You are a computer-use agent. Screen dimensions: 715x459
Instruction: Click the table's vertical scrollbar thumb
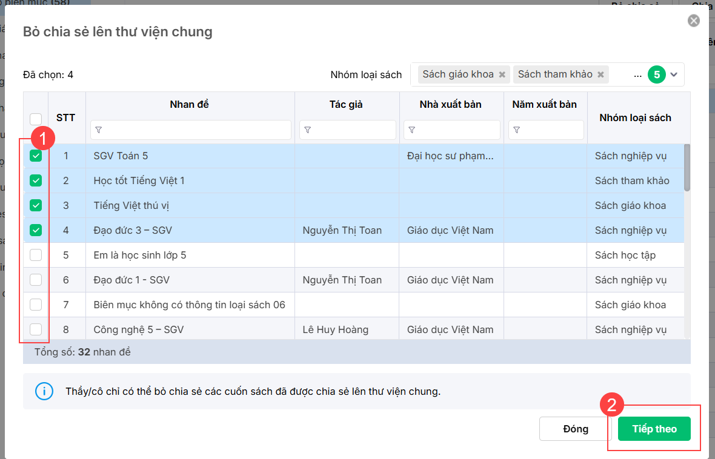coord(687,167)
